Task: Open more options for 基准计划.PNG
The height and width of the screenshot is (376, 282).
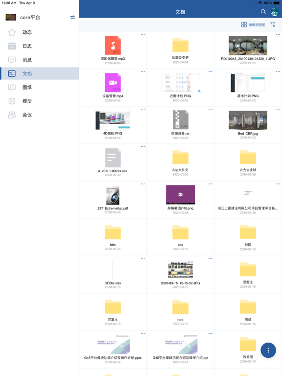Action: click(x=278, y=71)
